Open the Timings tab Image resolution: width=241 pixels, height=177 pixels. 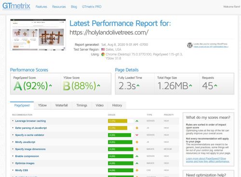point(81,106)
